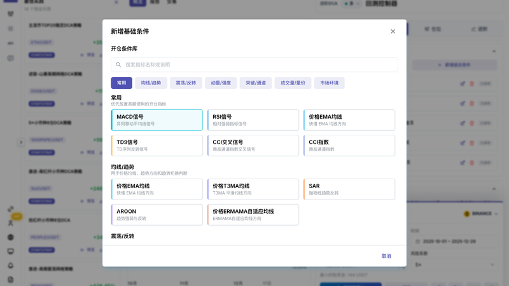Open notifications bell in left sidebar

tap(10, 266)
